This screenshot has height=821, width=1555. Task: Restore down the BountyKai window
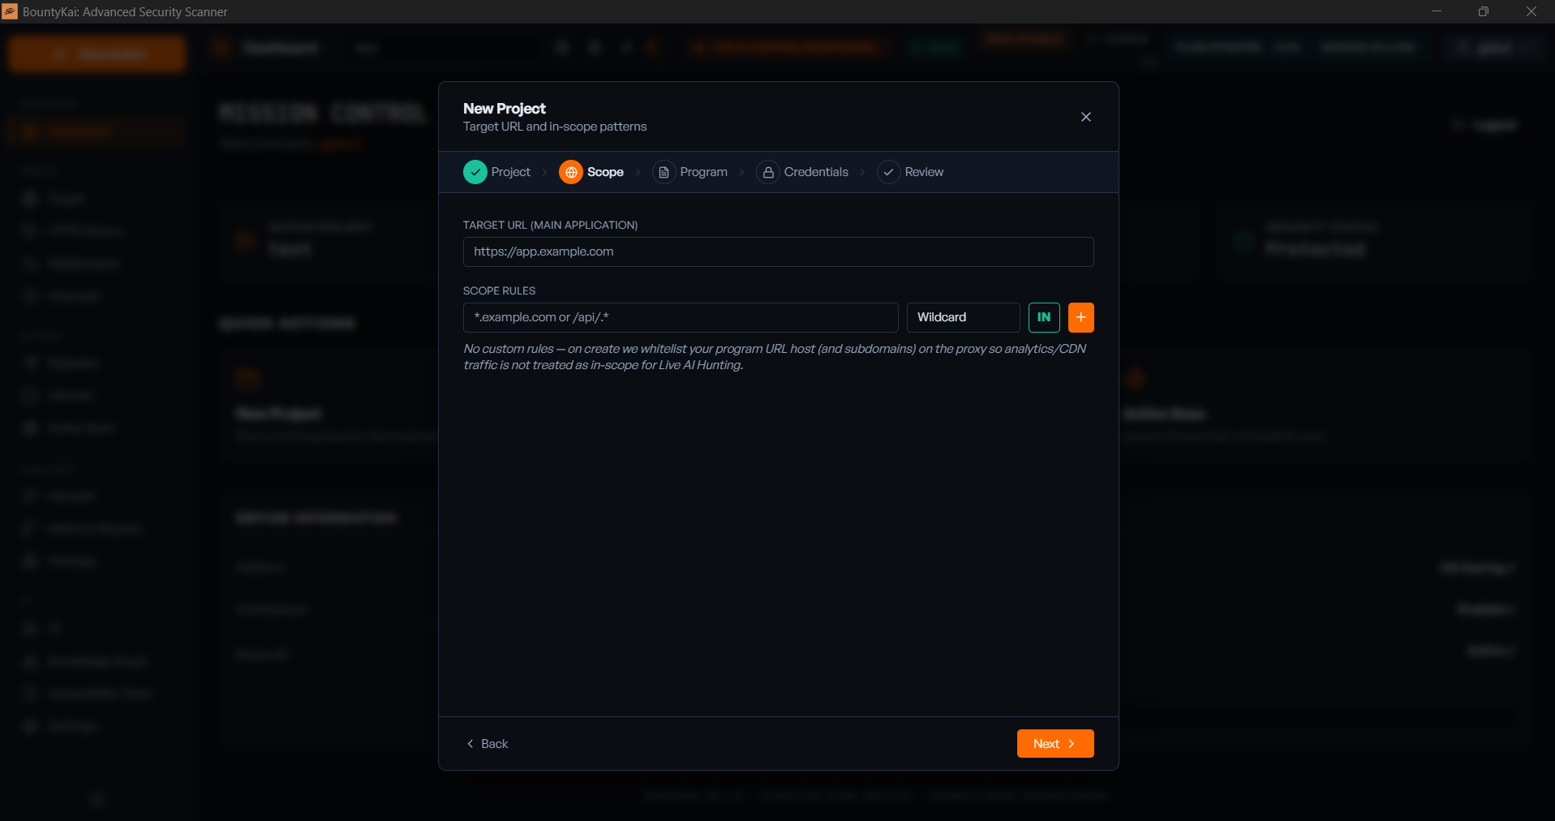pyautogui.click(x=1483, y=11)
